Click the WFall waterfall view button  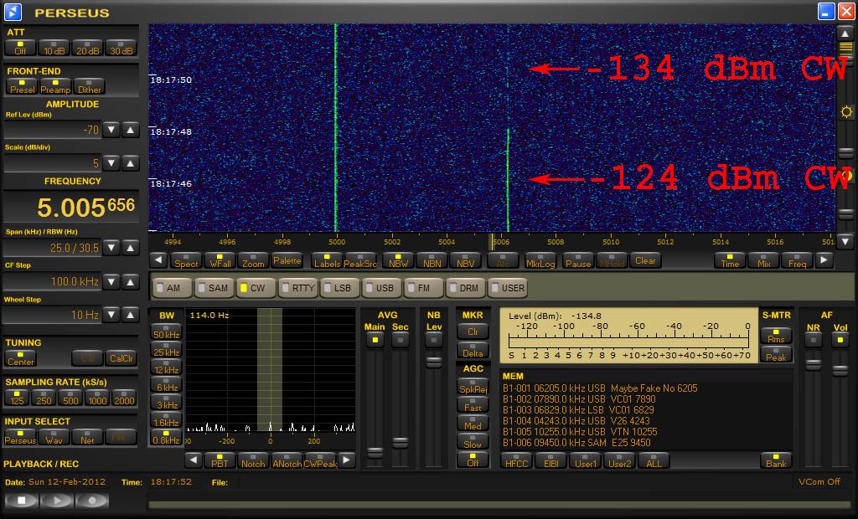coord(220,260)
